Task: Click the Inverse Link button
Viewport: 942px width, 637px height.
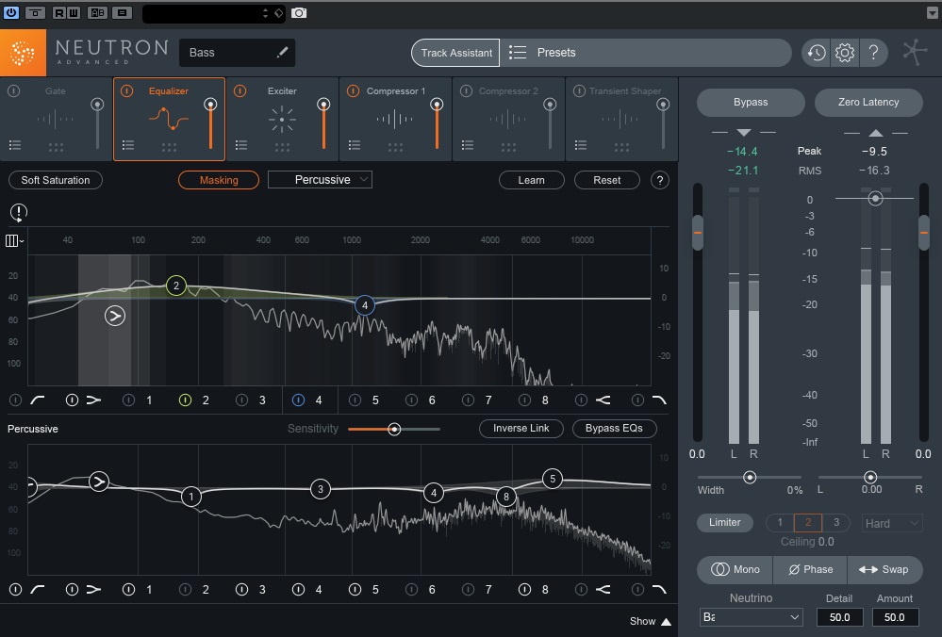Action: (521, 428)
